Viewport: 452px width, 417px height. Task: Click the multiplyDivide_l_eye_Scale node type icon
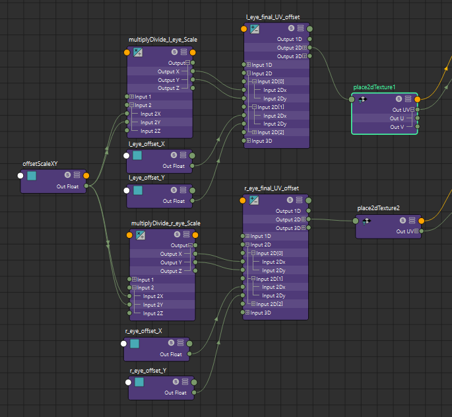click(138, 52)
